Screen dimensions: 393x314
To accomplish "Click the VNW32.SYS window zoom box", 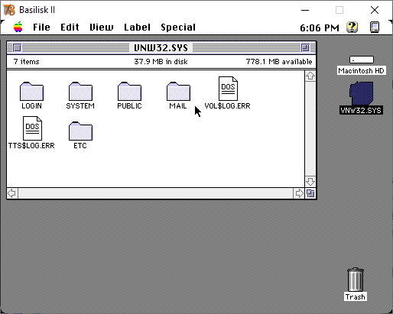I will click(305, 47).
